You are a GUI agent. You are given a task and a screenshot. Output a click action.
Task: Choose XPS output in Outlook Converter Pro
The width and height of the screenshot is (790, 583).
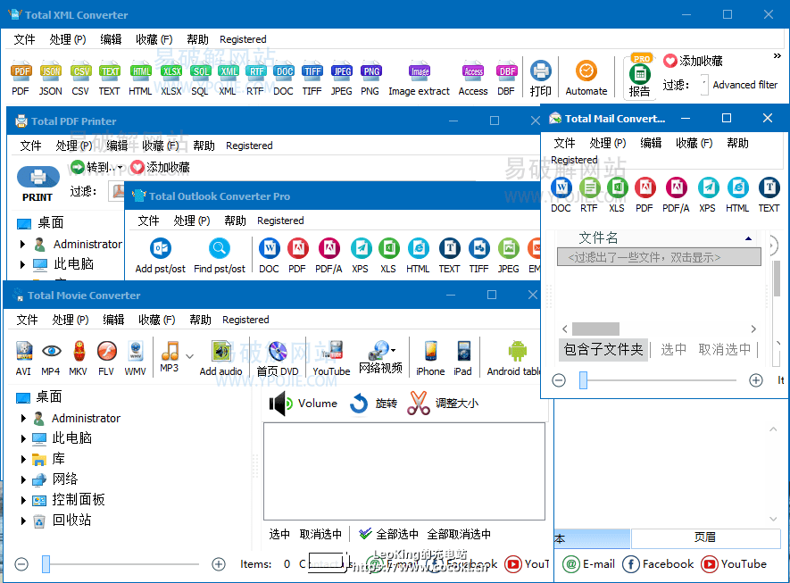click(361, 256)
